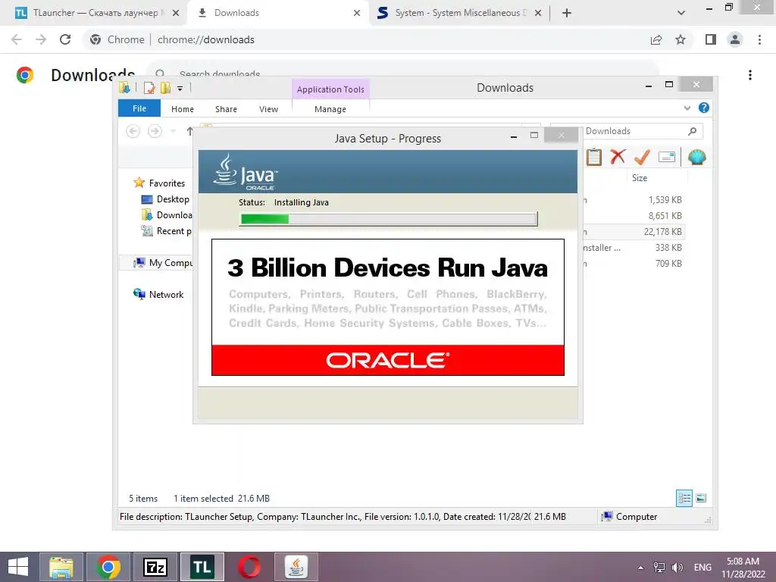Open Opera browser from the taskbar
The width and height of the screenshot is (776, 582).
pyautogui.click(x=249, y=567)
